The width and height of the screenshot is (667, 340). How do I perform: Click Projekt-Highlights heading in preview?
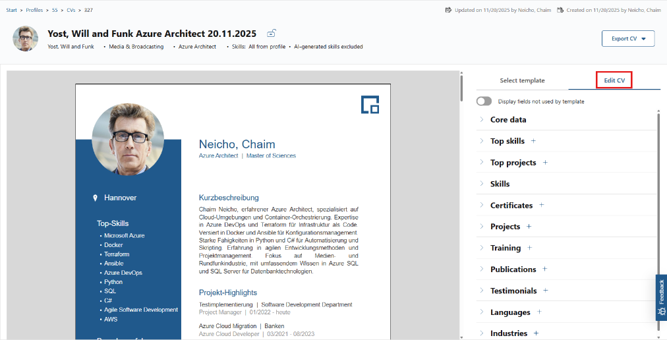point(228,293)
